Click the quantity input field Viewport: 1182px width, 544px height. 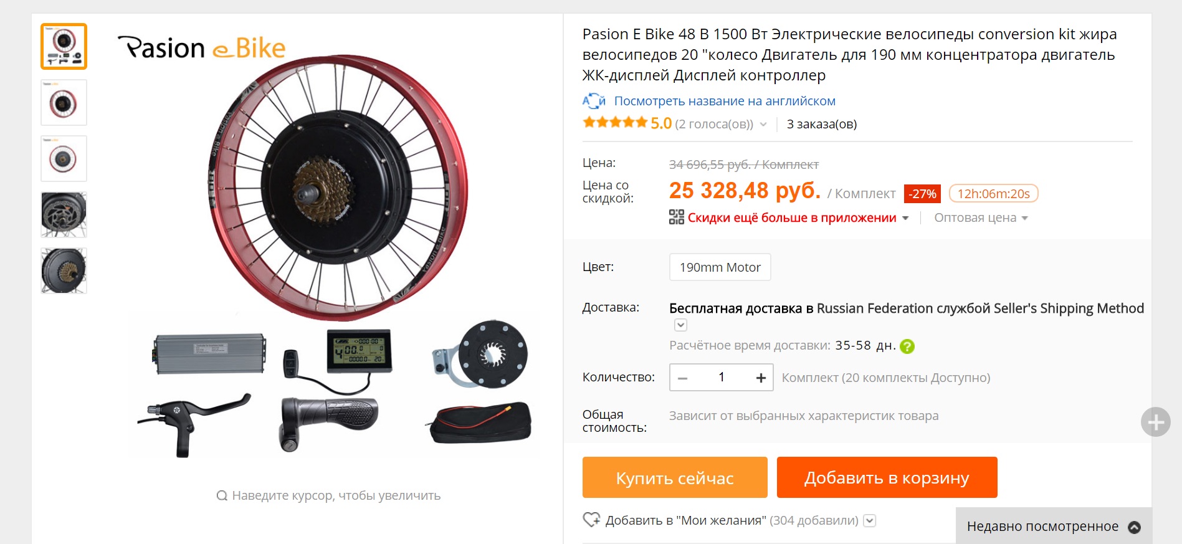(722, 378)
